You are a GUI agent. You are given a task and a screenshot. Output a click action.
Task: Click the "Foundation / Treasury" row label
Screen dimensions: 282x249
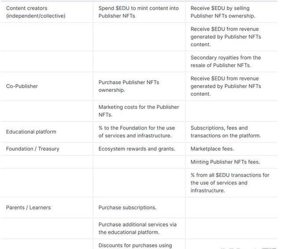33,149
